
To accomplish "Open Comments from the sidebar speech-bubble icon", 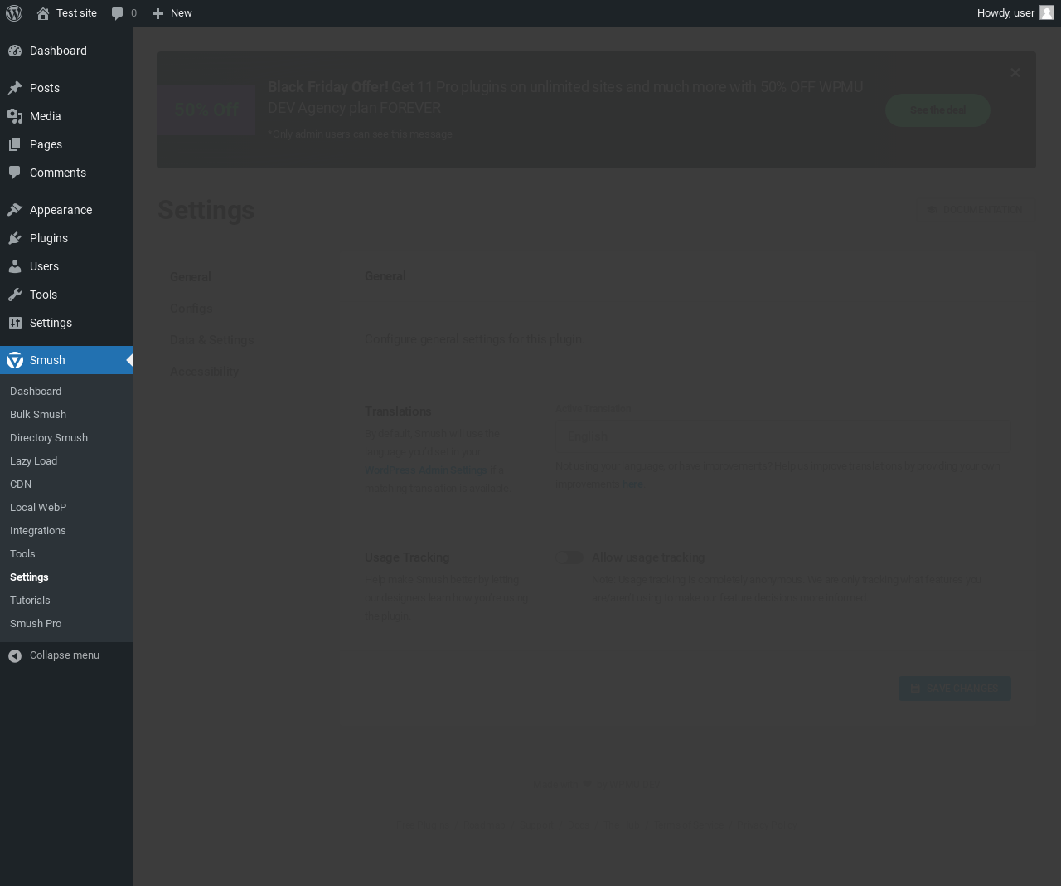I will [x=15, y=173].
